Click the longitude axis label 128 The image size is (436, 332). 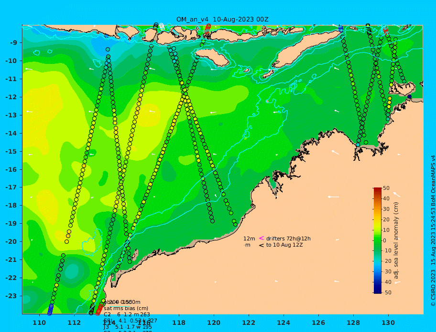(x=353, y=323)
